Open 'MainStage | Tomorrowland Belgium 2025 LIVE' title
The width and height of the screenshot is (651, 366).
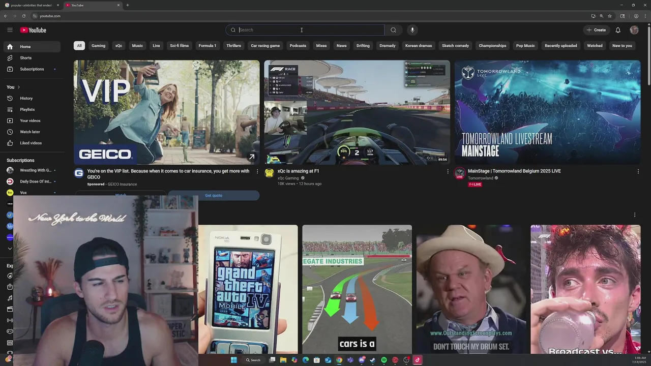[514, 171]
